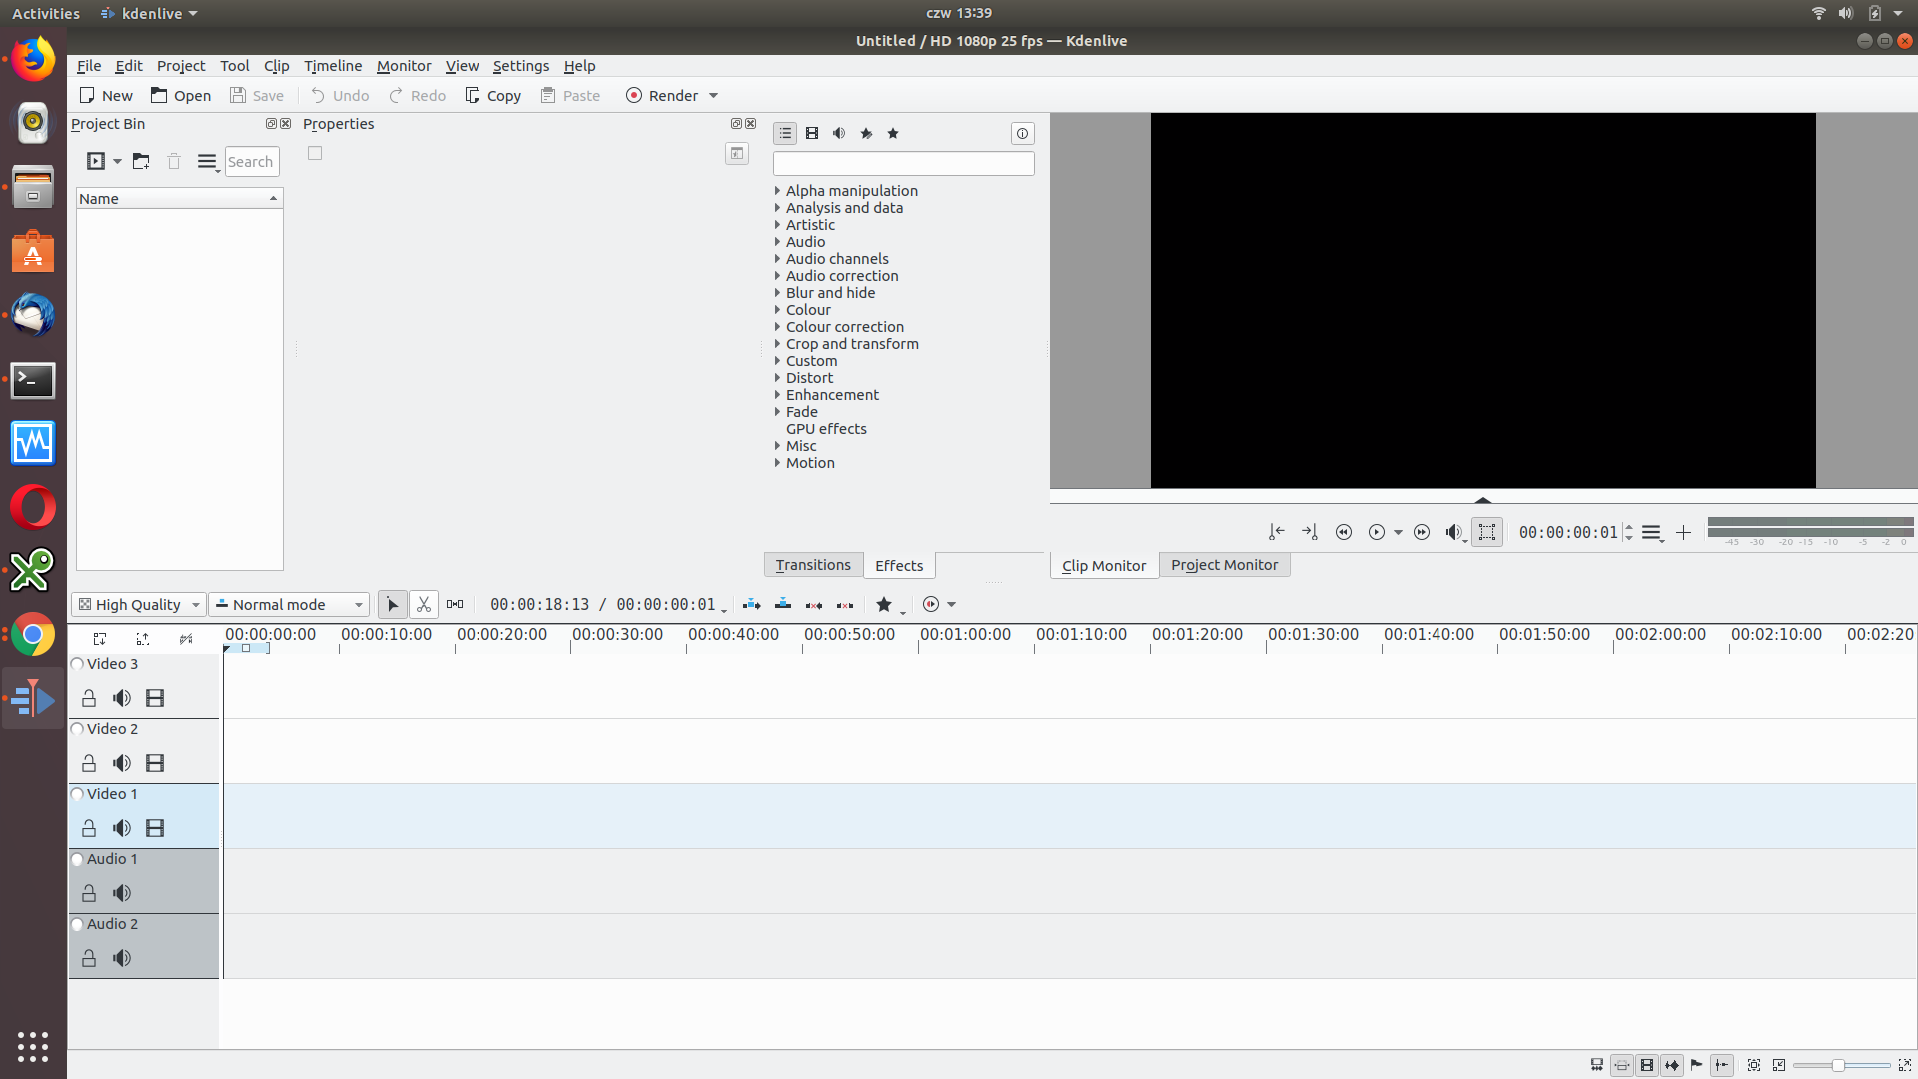Toggle the monitor edit mode (zone) button
Image resolution: width=1918 pixels, height=1079 pixels.
tap(1487, 532)
